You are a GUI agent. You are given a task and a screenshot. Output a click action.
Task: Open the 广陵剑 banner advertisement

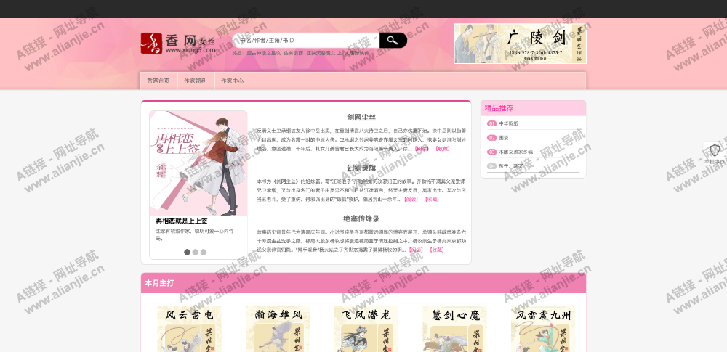(521, 44)
